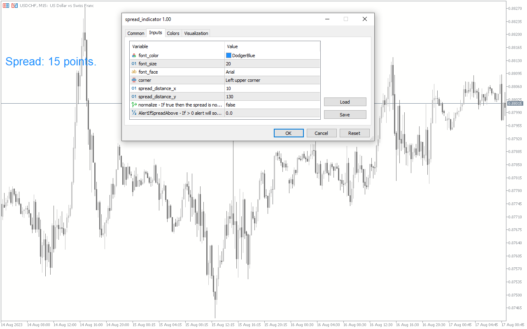Click the Variable column header
Image resolution: width=527 pixels, height=329 pixels.
(177, 46)
